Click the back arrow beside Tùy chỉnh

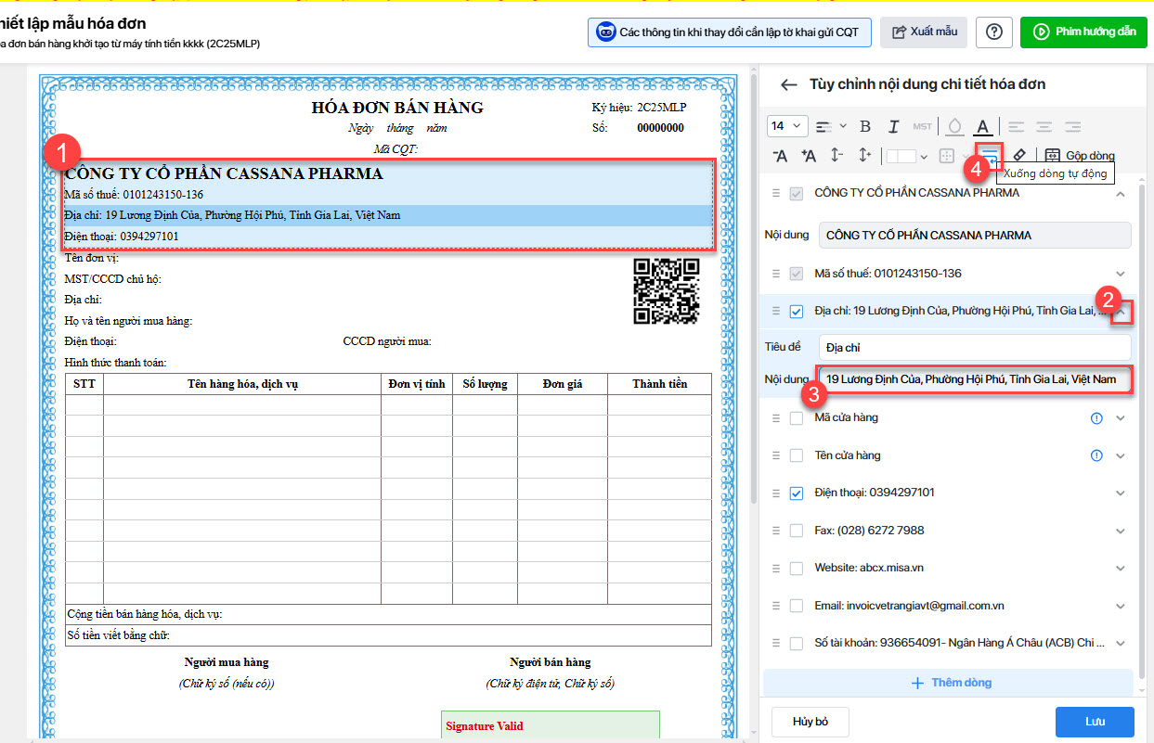788,84
